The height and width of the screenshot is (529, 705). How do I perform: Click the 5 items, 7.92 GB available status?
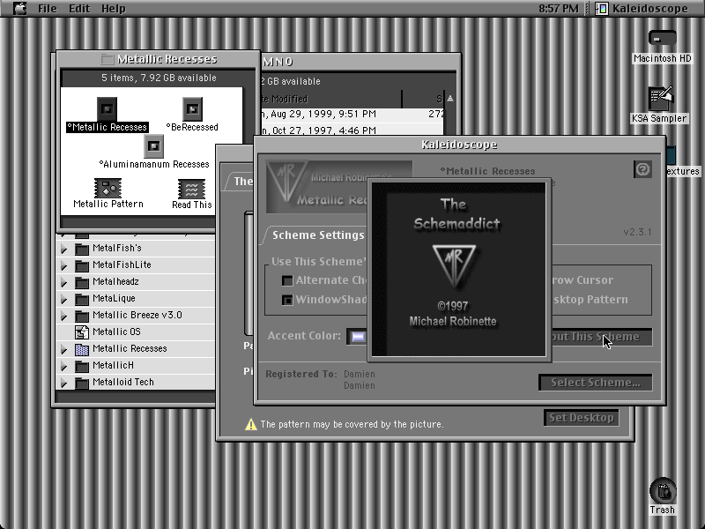pyautogui.click(x=159, y=78)
